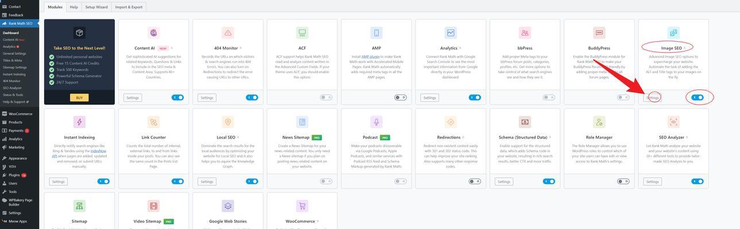
Task: Open General Settings in Rank Math submenu
Action: click(14, 53)
